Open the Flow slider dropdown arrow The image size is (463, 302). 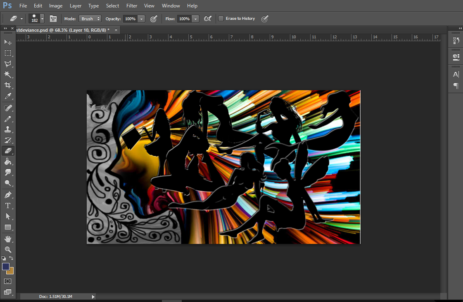pos(195,19)
